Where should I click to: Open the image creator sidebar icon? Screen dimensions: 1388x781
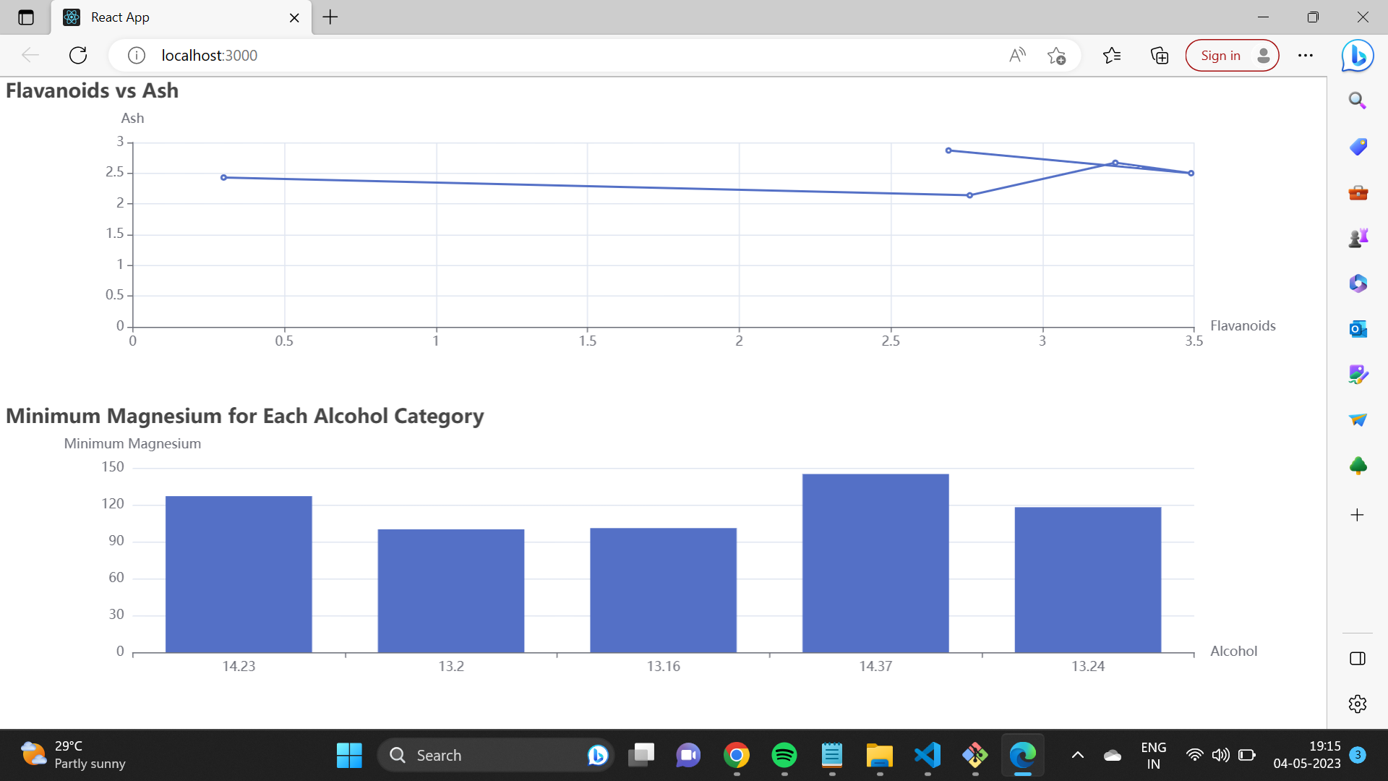tap(1358, 374)
